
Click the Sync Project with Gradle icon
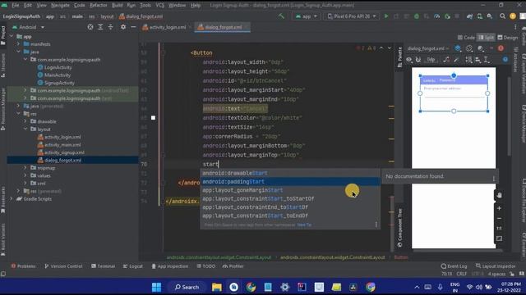(469, 16)
